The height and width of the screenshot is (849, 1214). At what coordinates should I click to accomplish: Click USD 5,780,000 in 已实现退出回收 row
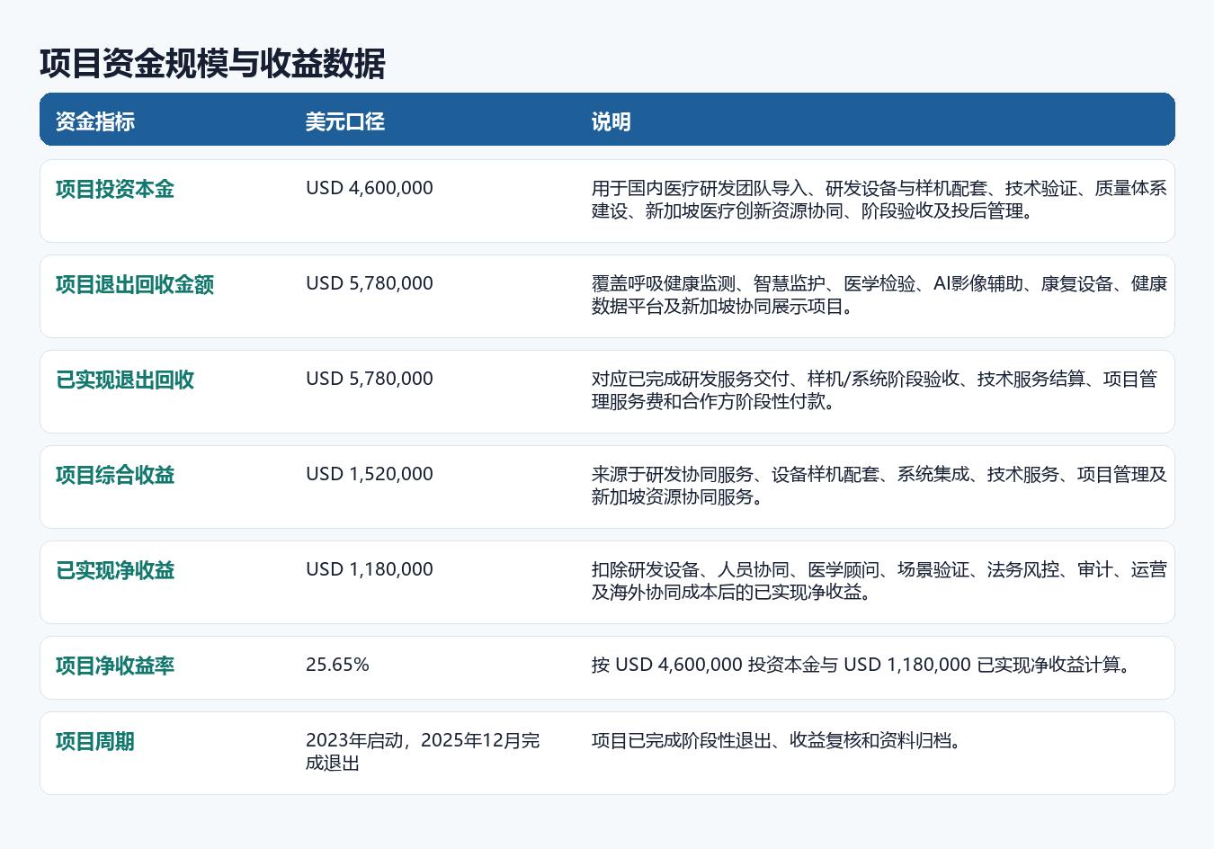click(370, 379)
